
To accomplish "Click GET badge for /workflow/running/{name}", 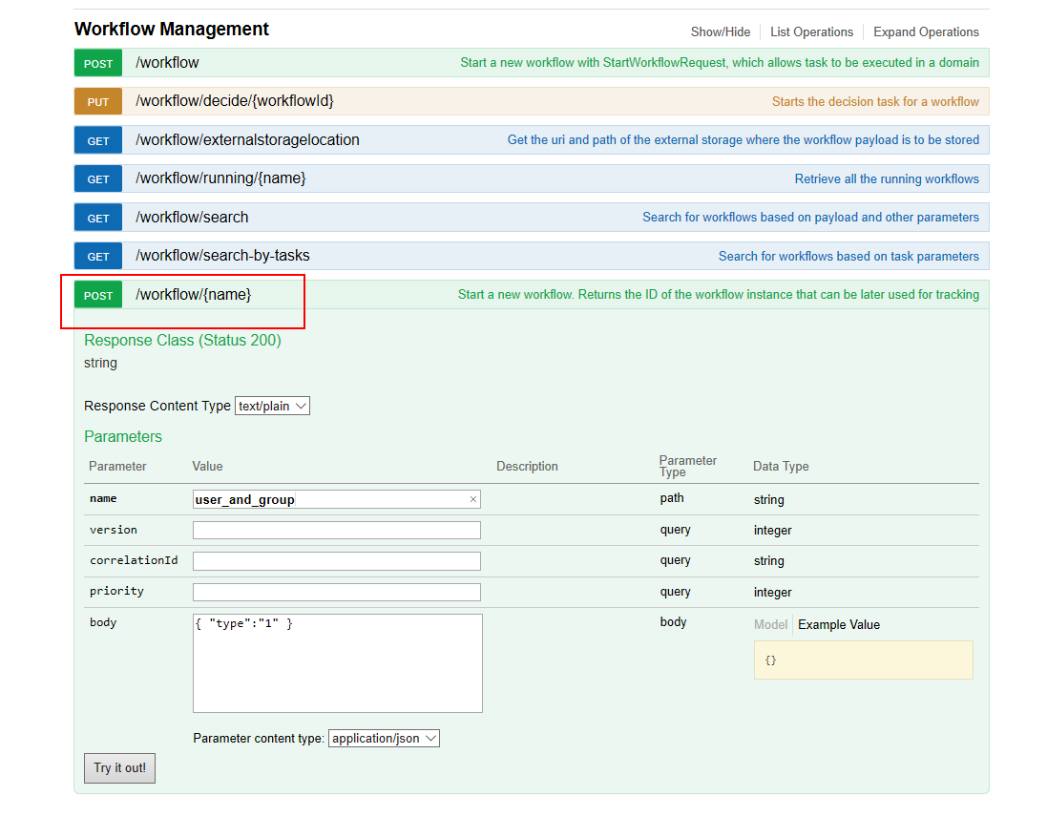I will click(x=98, y=178).
